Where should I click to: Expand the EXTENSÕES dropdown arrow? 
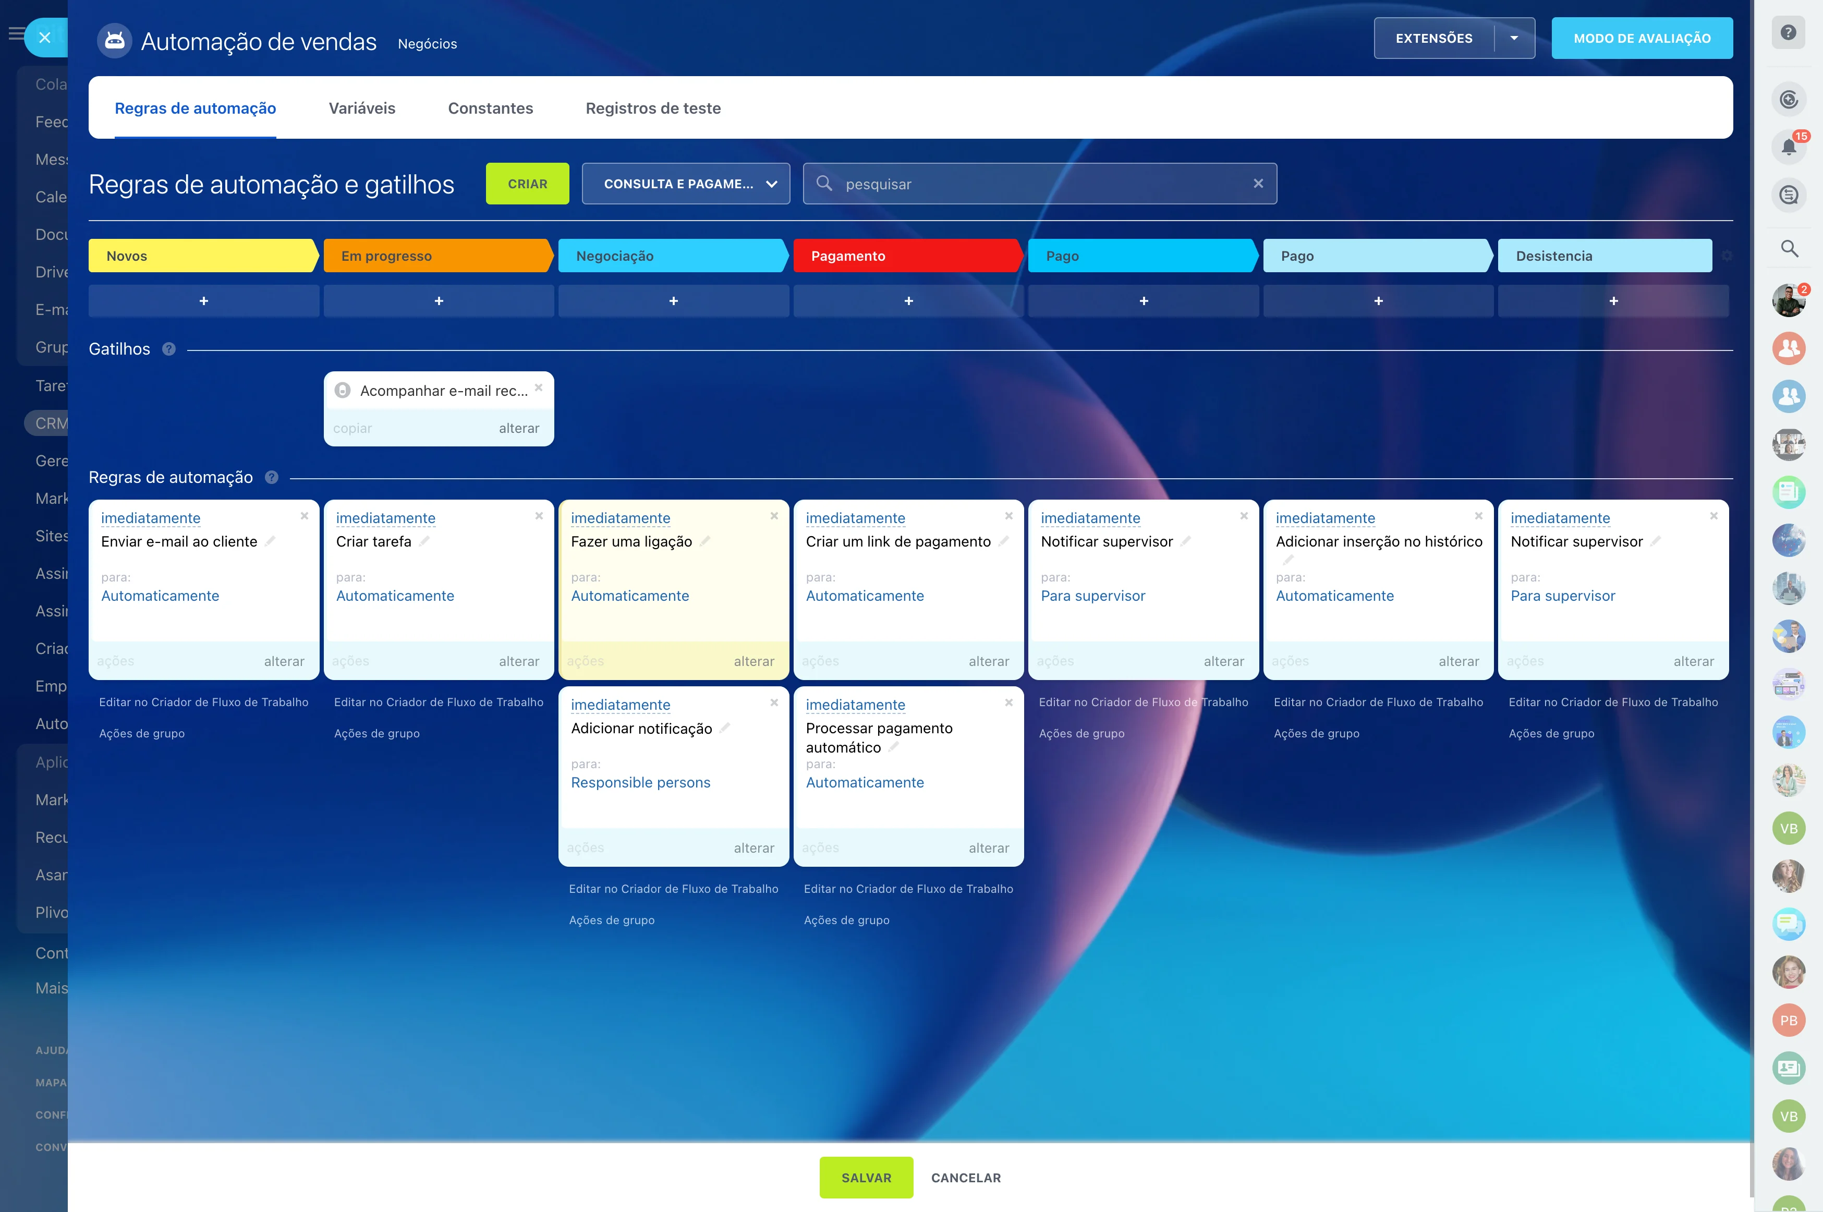point(1514,38)
